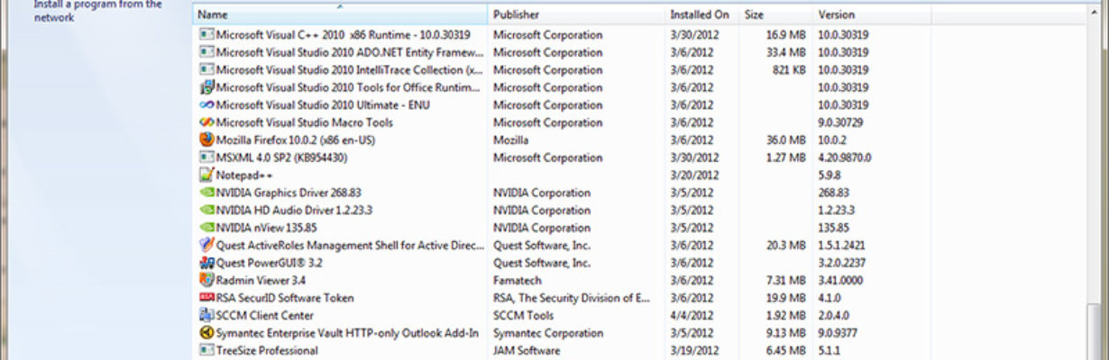Select 'Microsoft Visual Studio Macro Tools' name
The image size is (1109, 360).
coord(305,122)
